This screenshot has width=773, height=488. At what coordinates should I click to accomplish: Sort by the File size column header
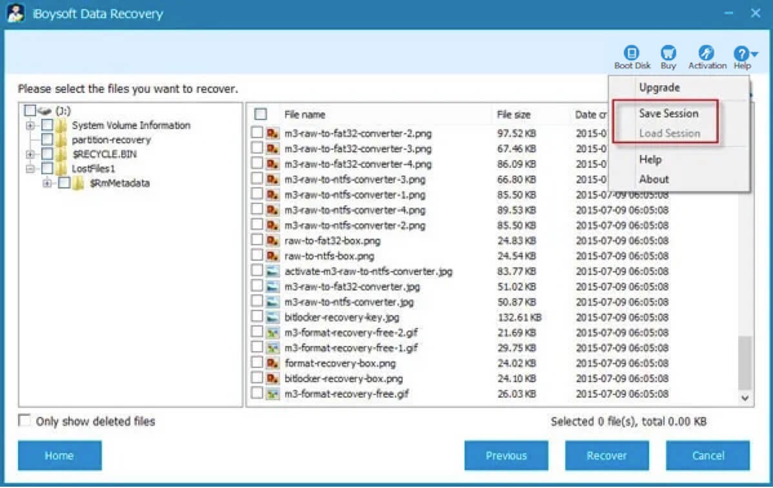tap(514, 115)
